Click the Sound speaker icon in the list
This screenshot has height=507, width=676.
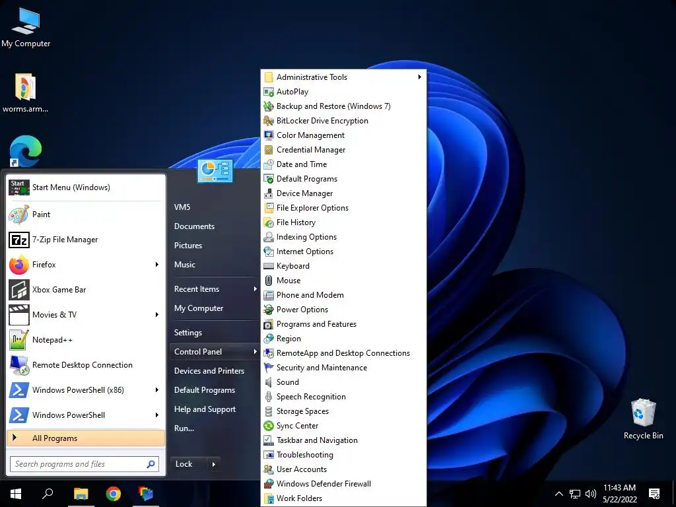click(269, 382)
